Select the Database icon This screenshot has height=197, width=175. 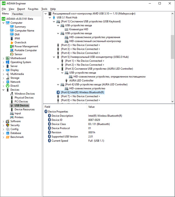8,133
